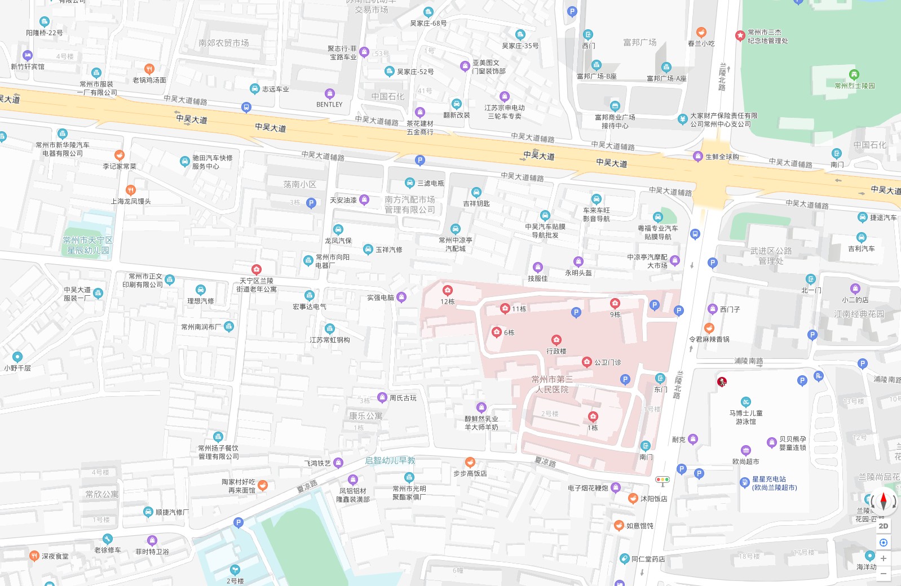
Task: Click the 富邦广场 label
Action: click(x=640, y=42)
